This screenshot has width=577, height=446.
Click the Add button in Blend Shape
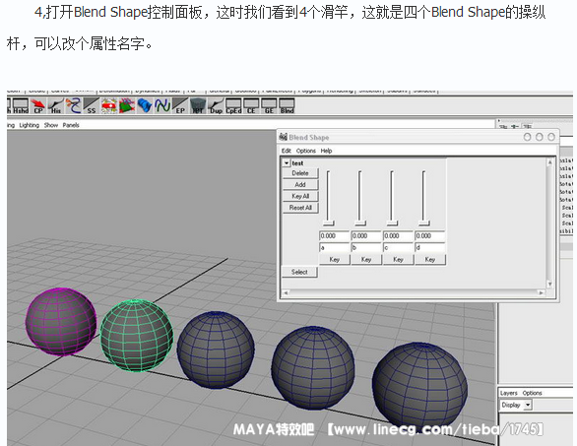pyautogui.click(x=300, y=184)
